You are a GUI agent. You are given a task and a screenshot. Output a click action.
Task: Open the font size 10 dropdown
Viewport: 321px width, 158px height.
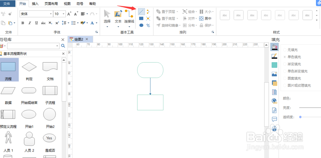(x=64, y=14)
